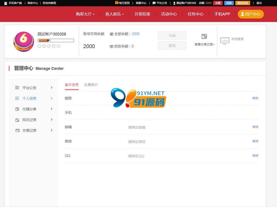Click the blue 2000 after 全部余额

pos(136,34)
